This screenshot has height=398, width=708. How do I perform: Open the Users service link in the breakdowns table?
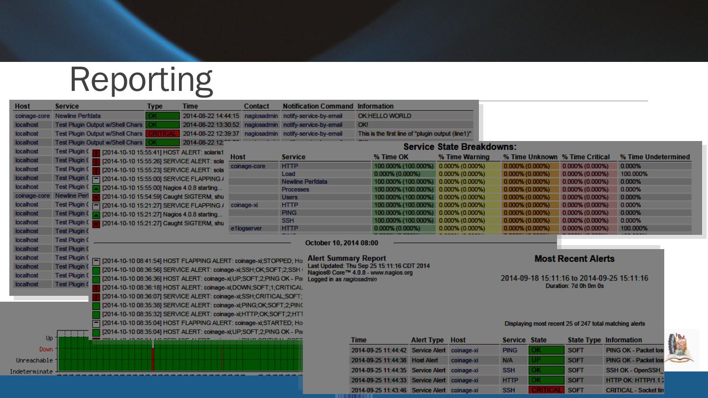coord(290,198)
